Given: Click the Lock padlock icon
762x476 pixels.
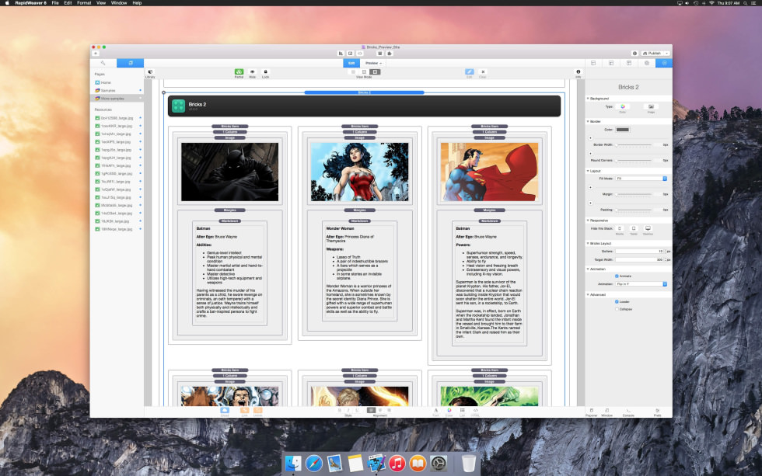Looking at the screenshot, I should tap(265, 71).
